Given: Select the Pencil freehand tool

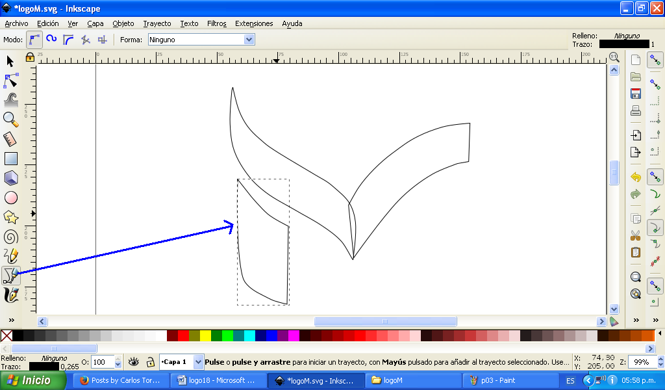Looking at the screenshot, I should [x=10, y=256].
